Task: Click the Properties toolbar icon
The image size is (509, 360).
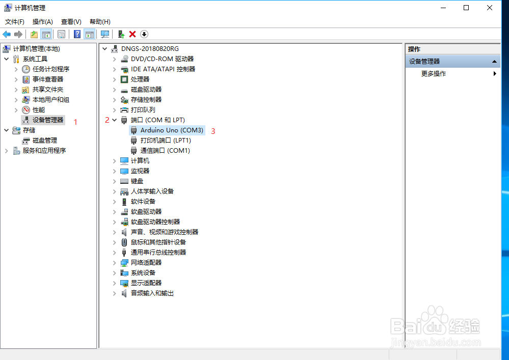Action: tap(61, 34)
